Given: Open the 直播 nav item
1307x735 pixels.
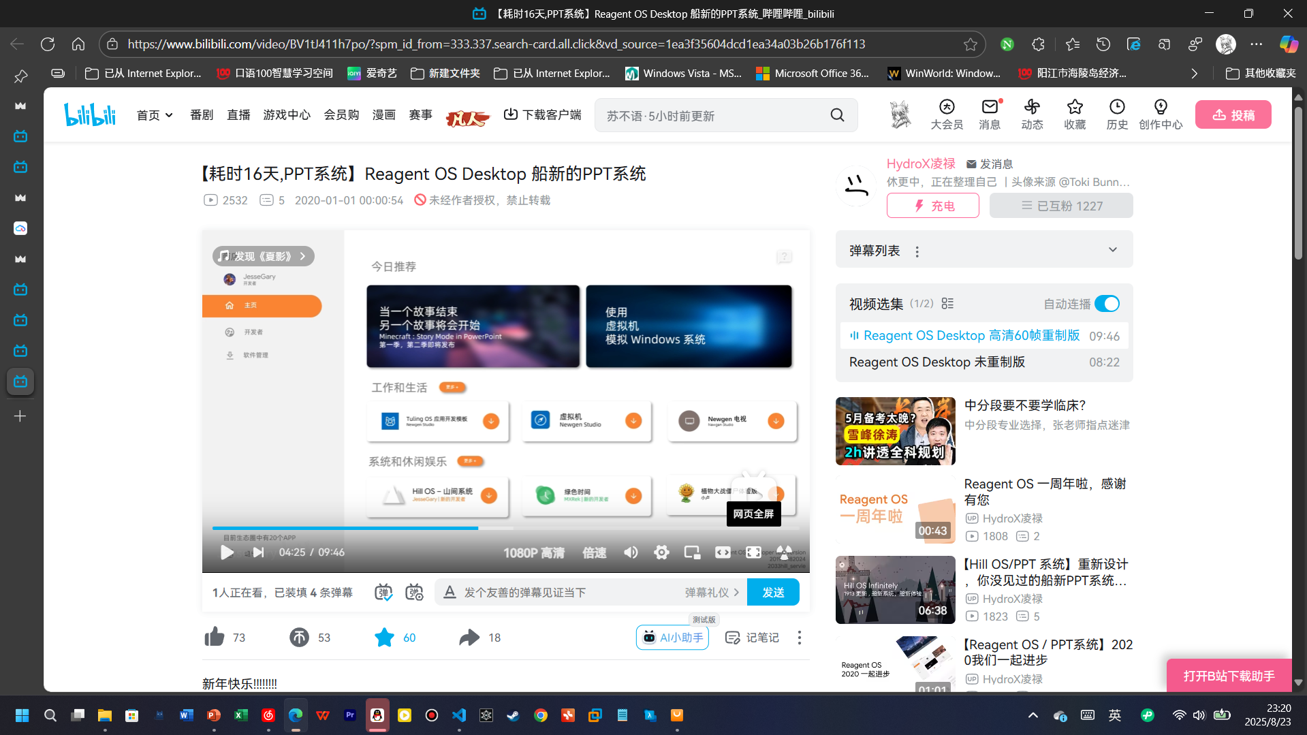Looking at the screenshot, I should (x=238, y=115).
